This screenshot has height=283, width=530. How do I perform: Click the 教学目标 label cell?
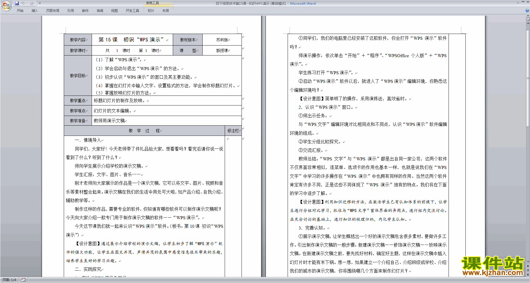click(78, 76)
